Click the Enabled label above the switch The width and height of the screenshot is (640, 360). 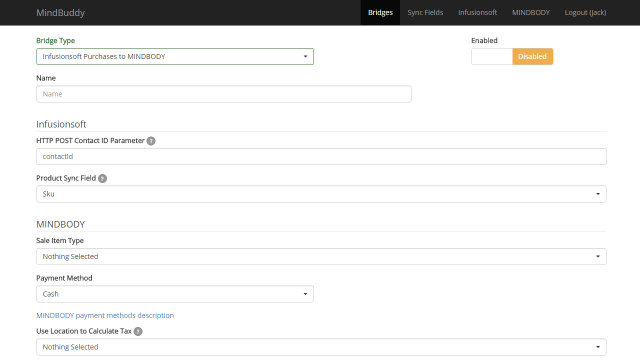pyautogui.click(x=484, y=40)
